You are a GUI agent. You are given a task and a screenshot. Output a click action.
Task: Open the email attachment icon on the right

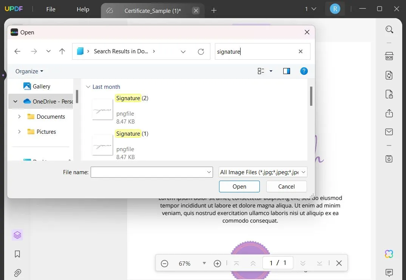(389, 131)
